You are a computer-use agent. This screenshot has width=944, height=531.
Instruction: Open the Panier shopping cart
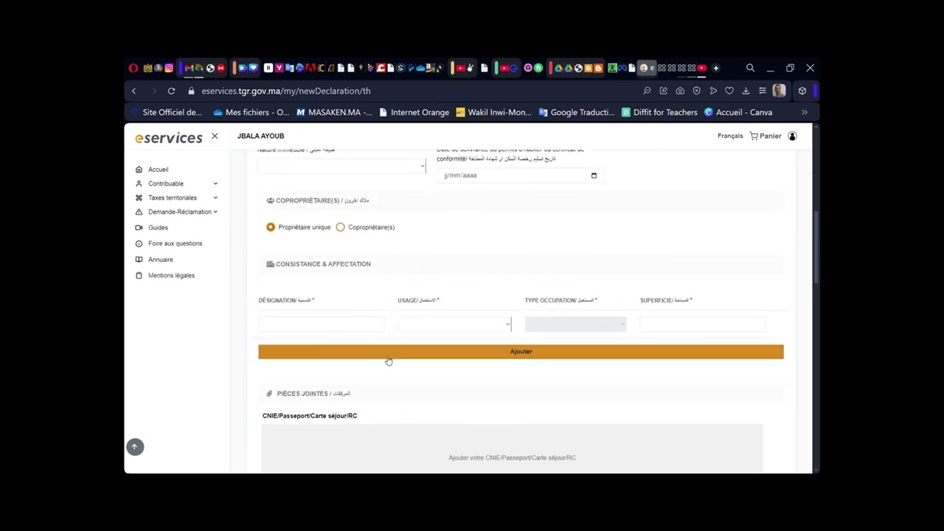click(766, 136)
